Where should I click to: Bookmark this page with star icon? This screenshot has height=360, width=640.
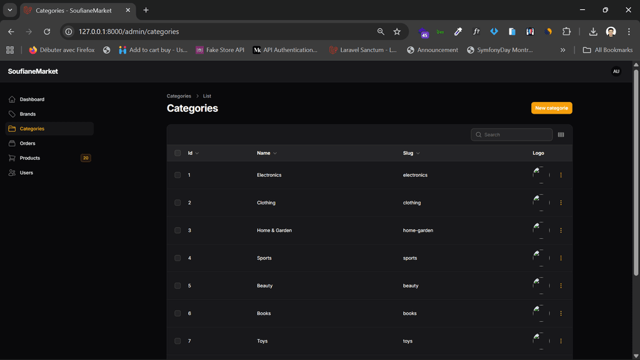point(397,31)
